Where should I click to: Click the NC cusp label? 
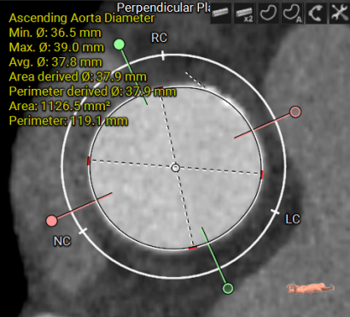pos(62,241)
